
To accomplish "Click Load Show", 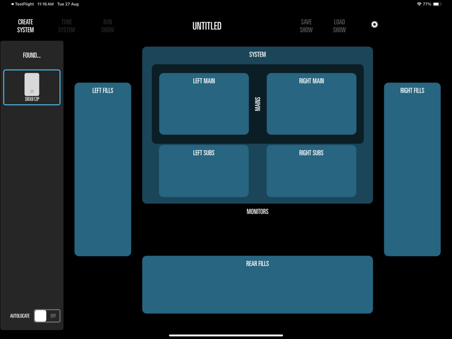I will click(x=339, y=26).
